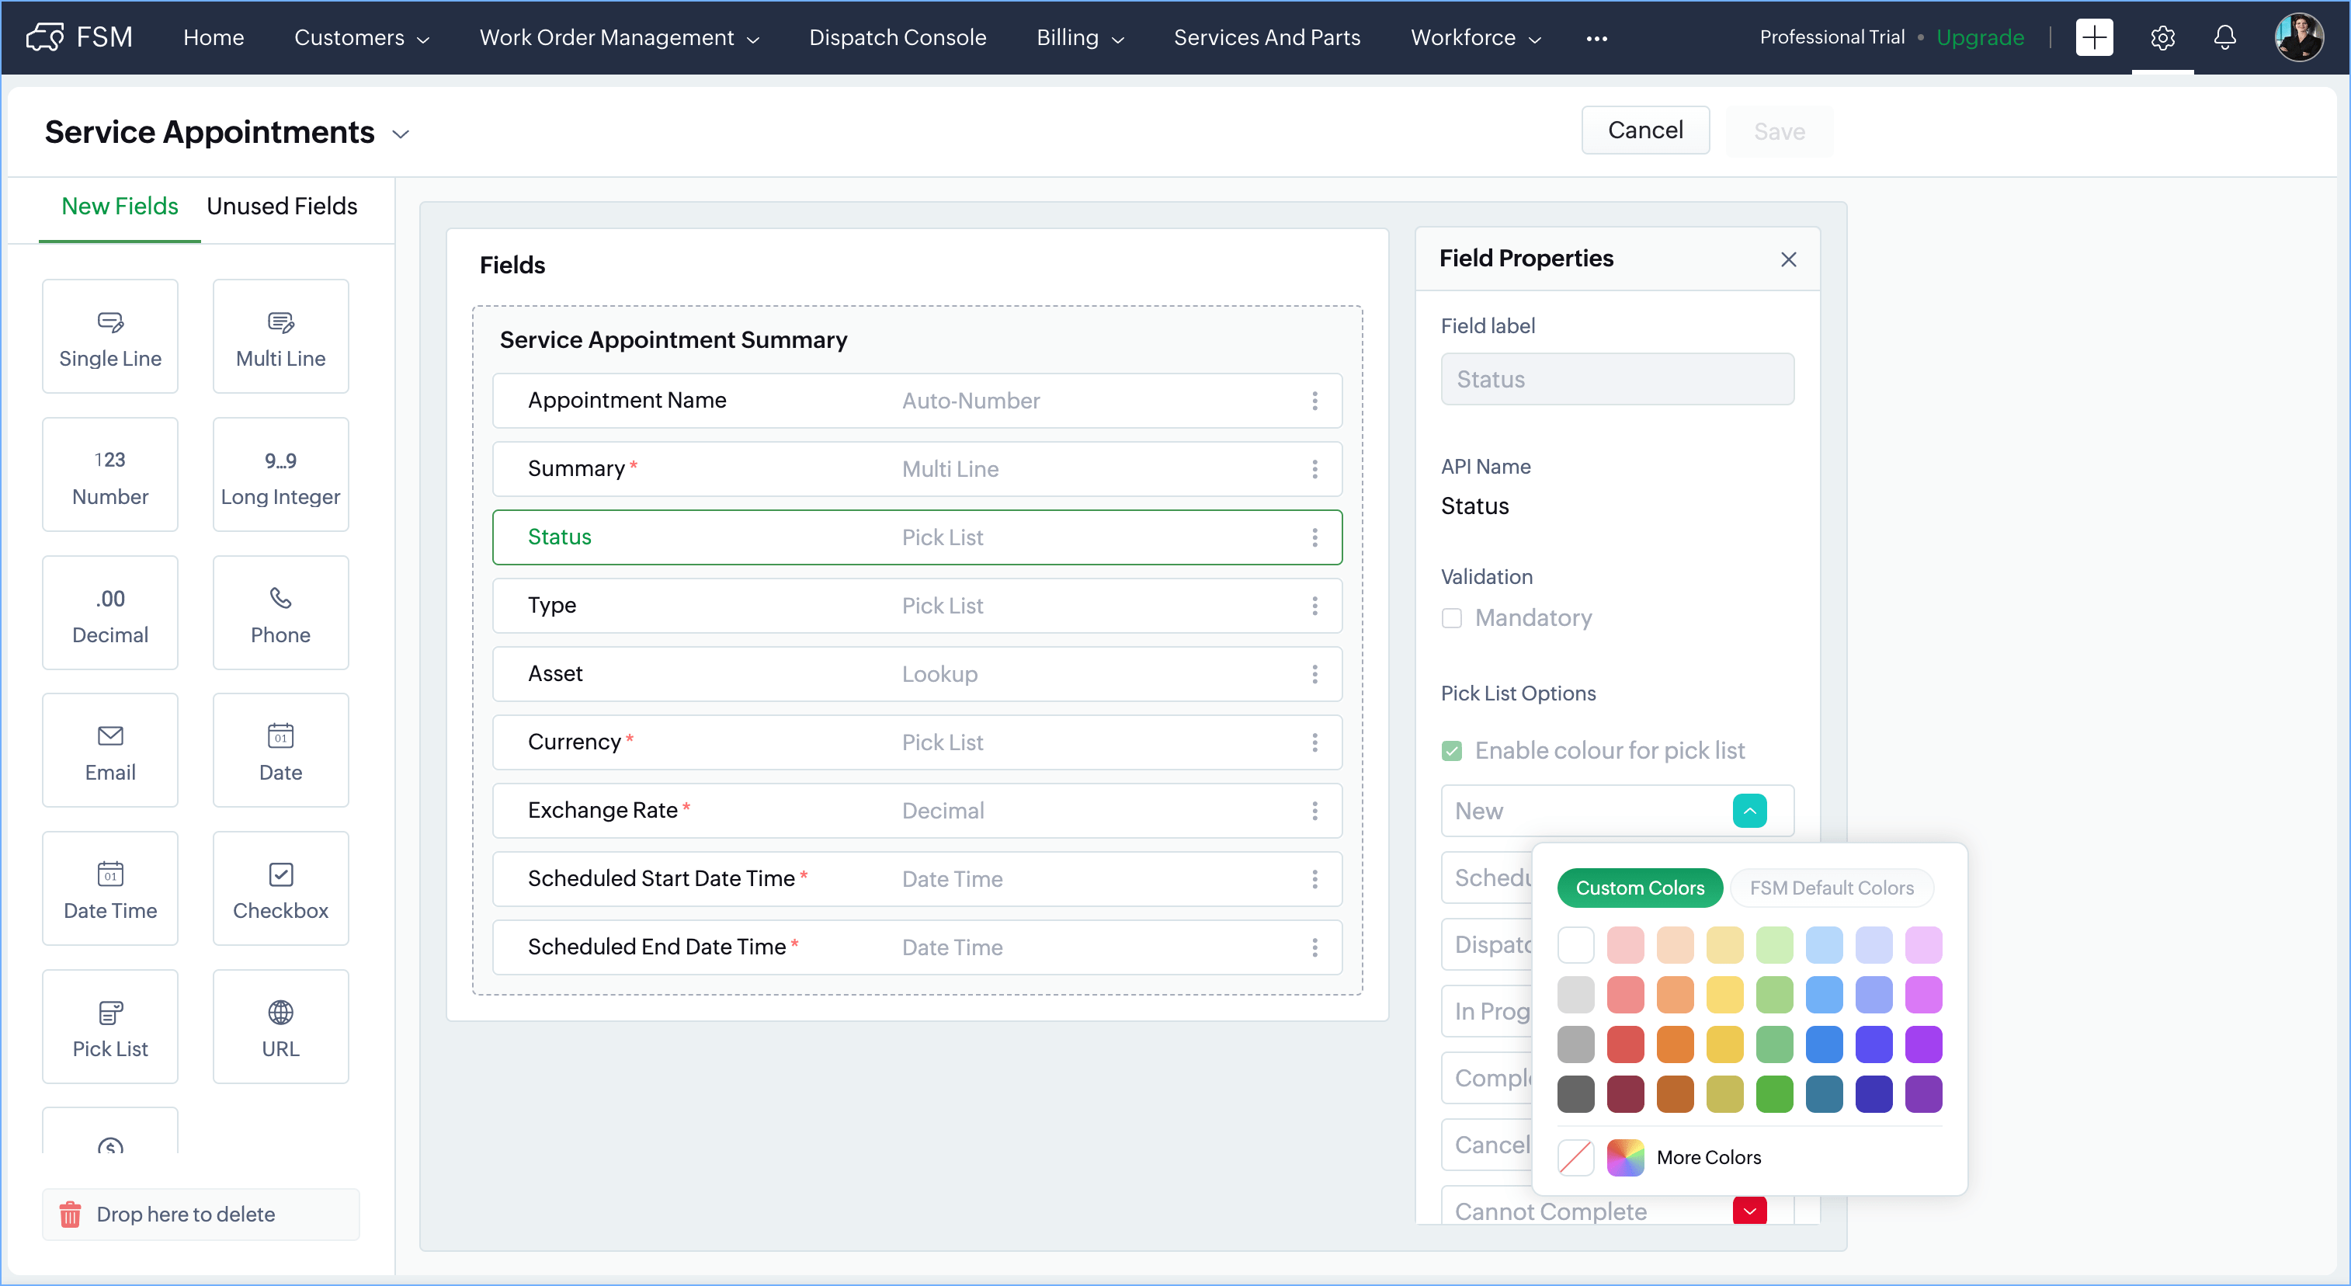Collapse the New option color dropdown
The height and width of the screenshot is (1286, 2351).
(1748, 811)
